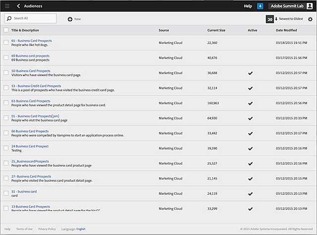The image size is (317, 235).
Task: Open 66 Business Card Propects audience
Action: click(30, 131)
